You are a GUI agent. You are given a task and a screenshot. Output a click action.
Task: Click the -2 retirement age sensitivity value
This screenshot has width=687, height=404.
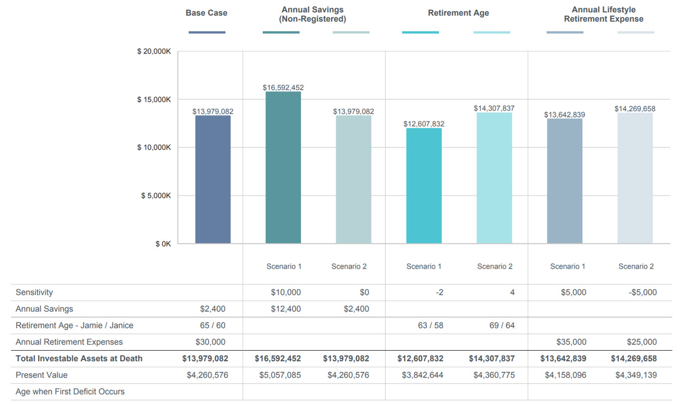439,293
